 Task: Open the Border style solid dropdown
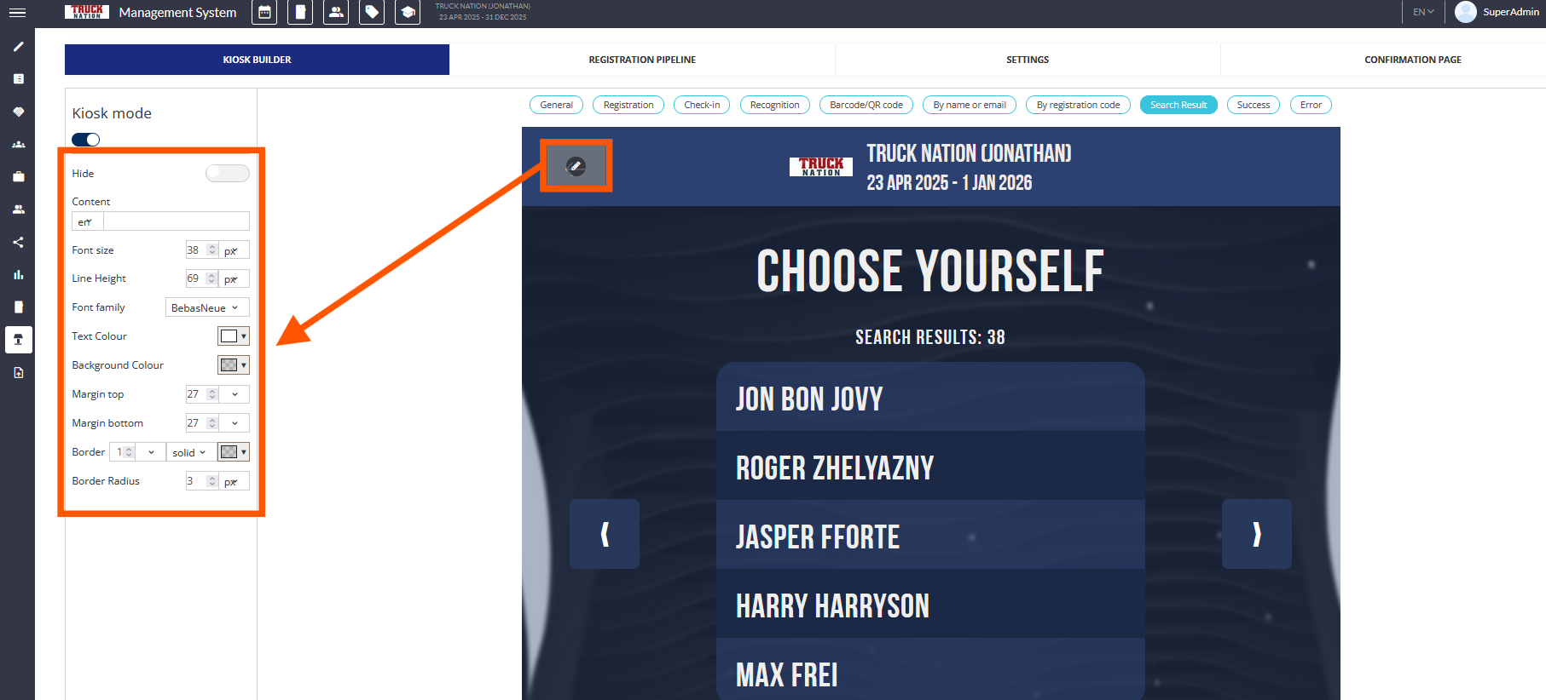[189, 453]
